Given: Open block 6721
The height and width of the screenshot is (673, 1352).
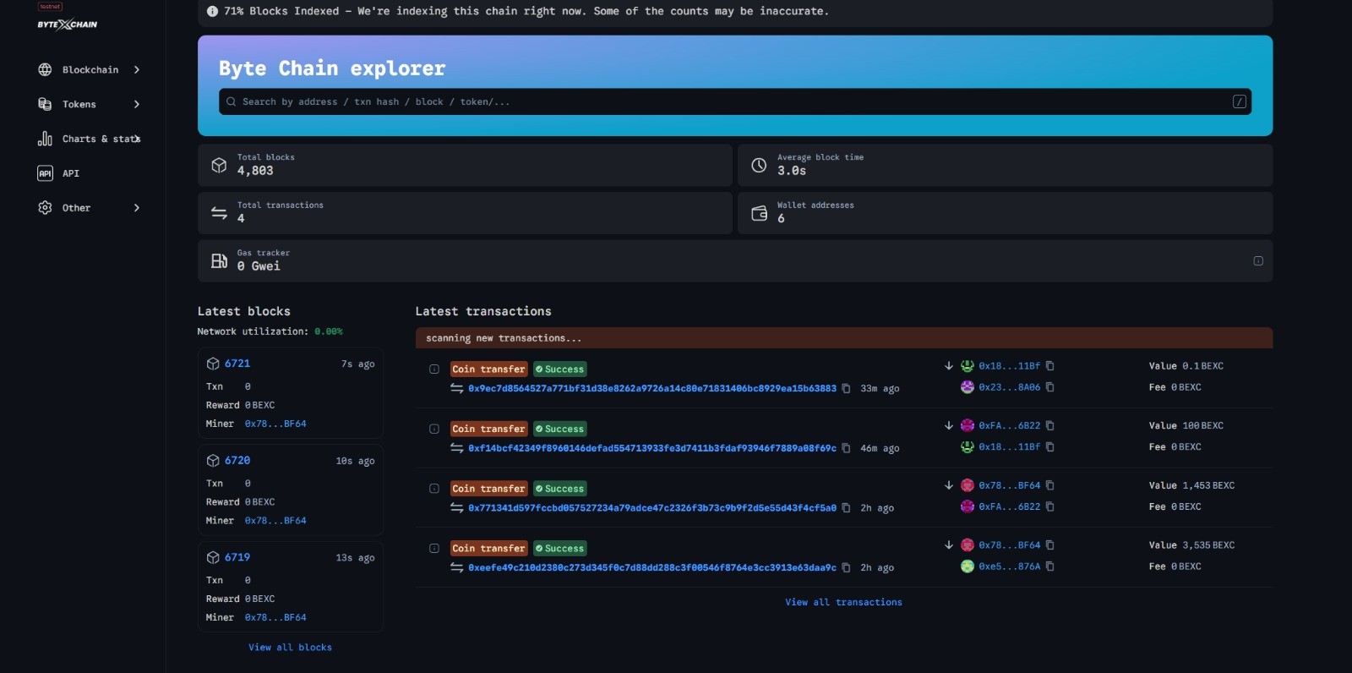Looking at the screenshot, I should tap(237, 364).
